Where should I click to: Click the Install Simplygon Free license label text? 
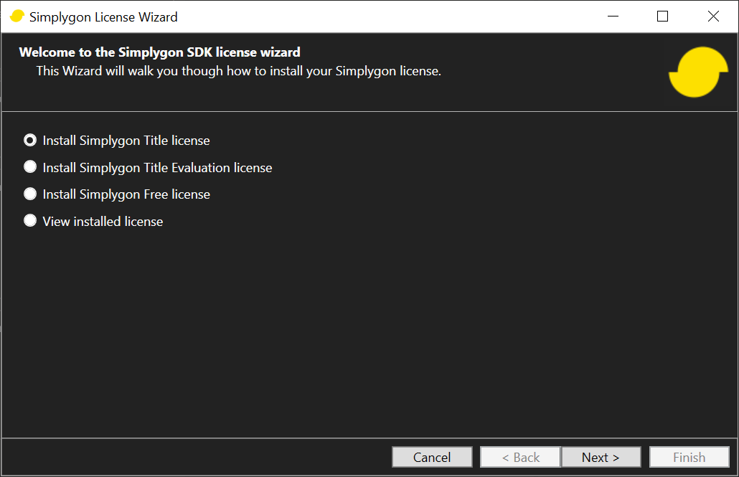tap(126, 193)
